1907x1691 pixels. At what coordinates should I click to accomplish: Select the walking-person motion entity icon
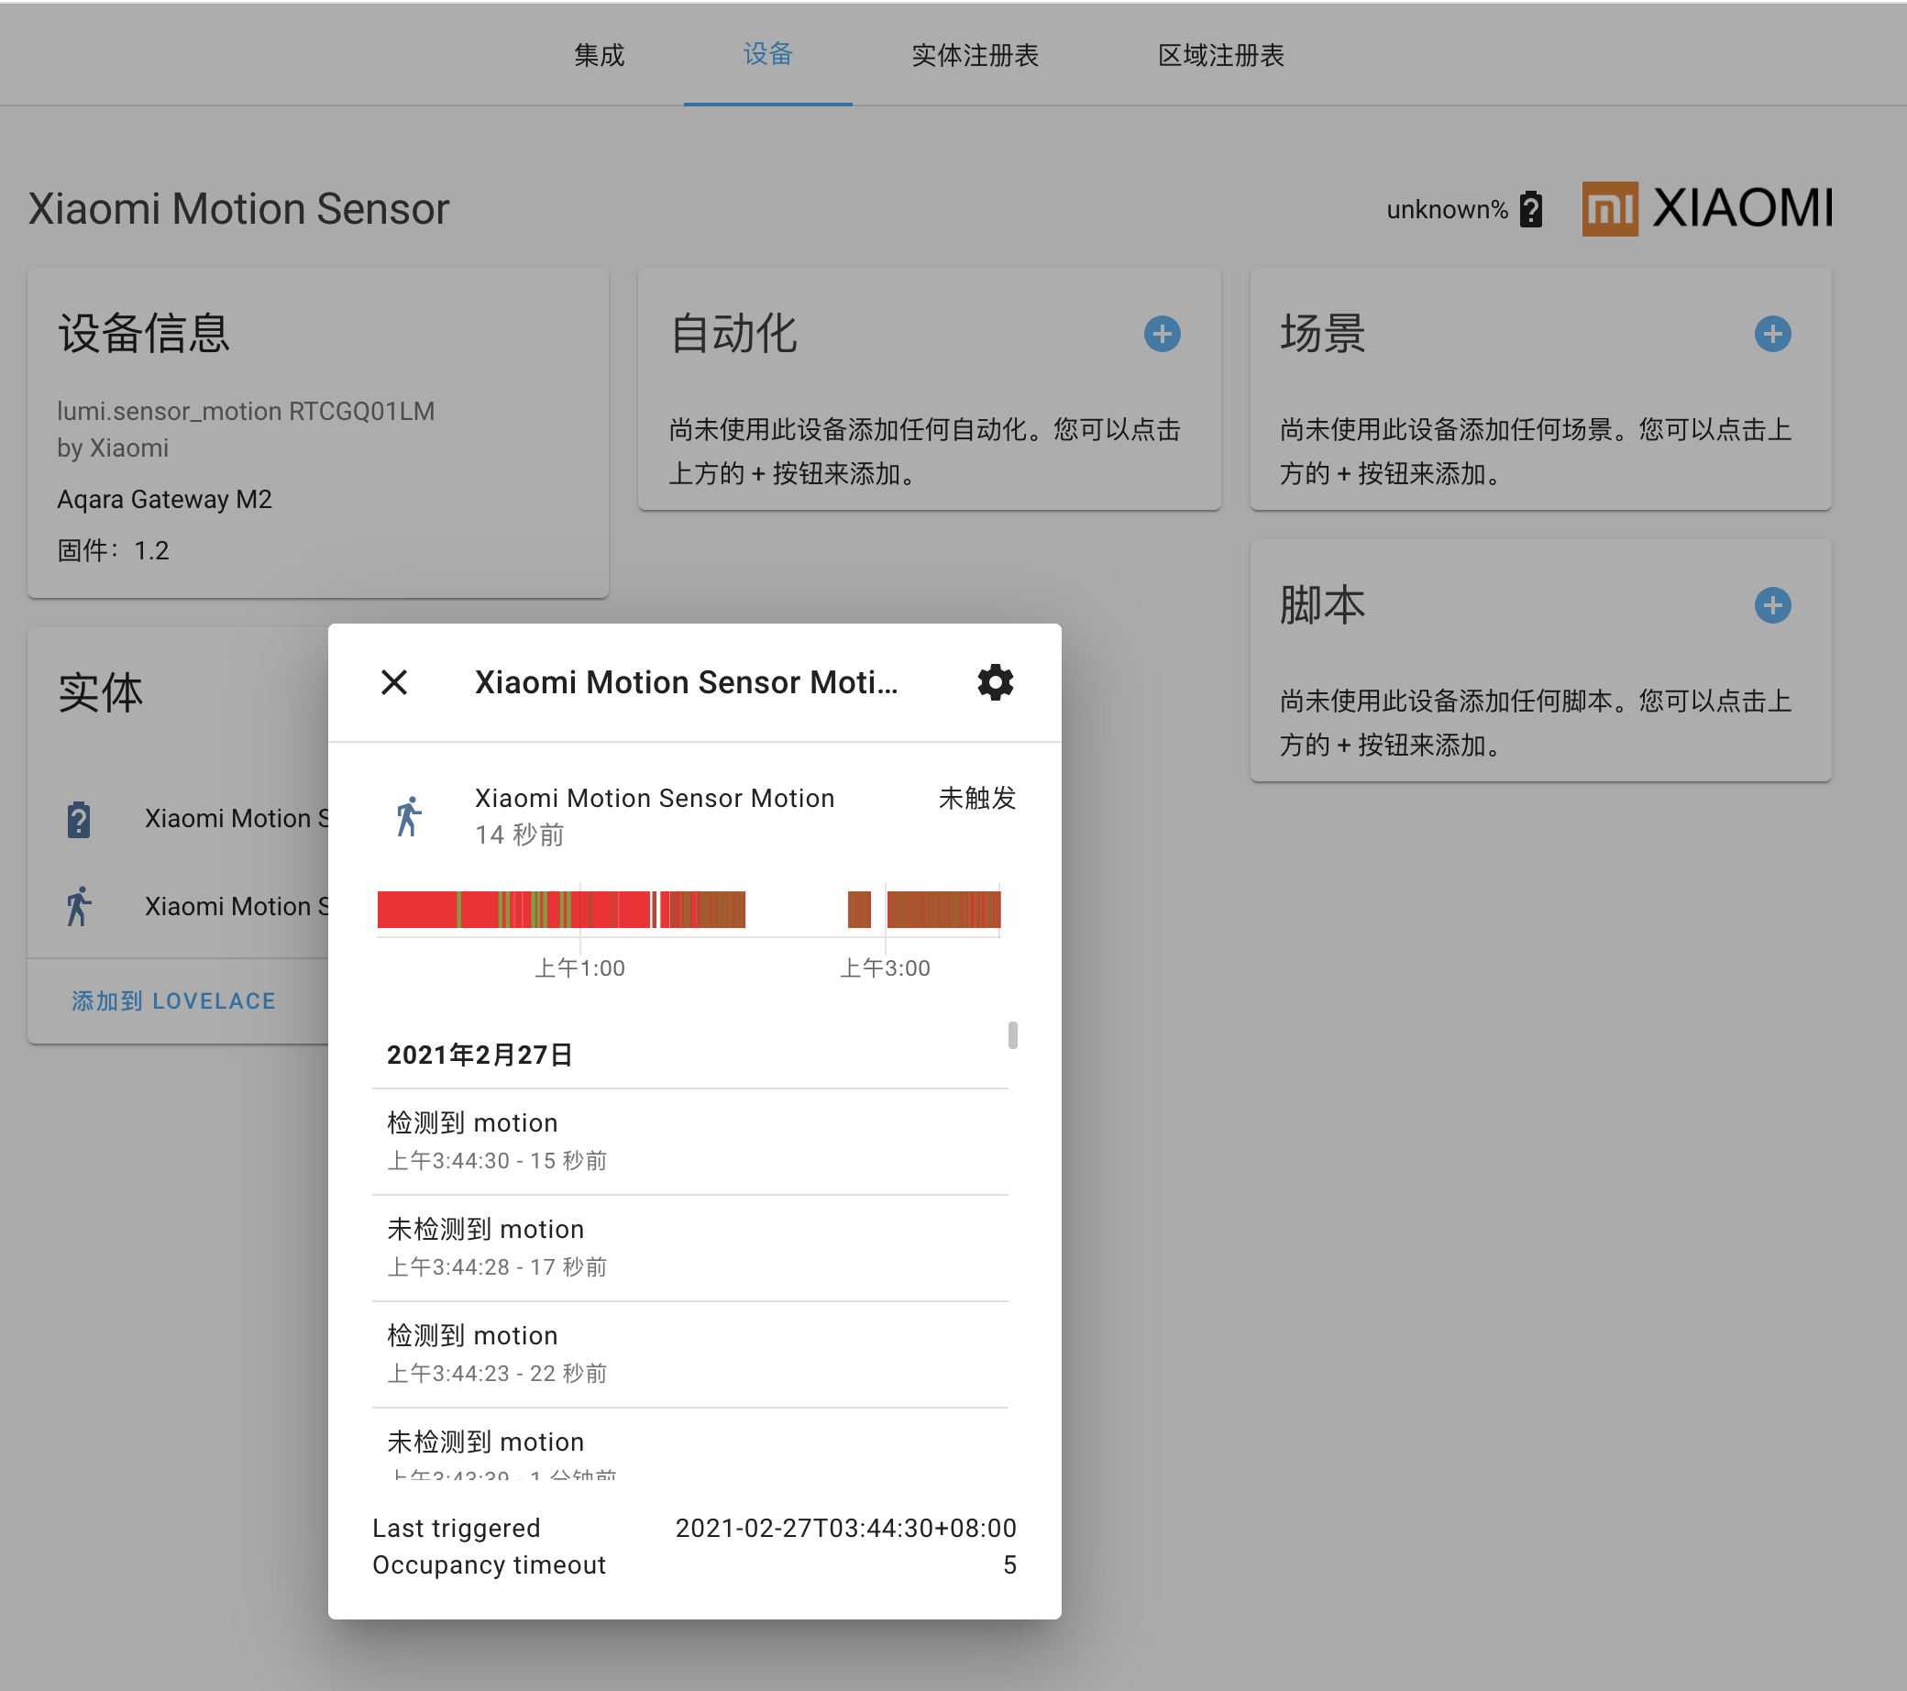79,906
